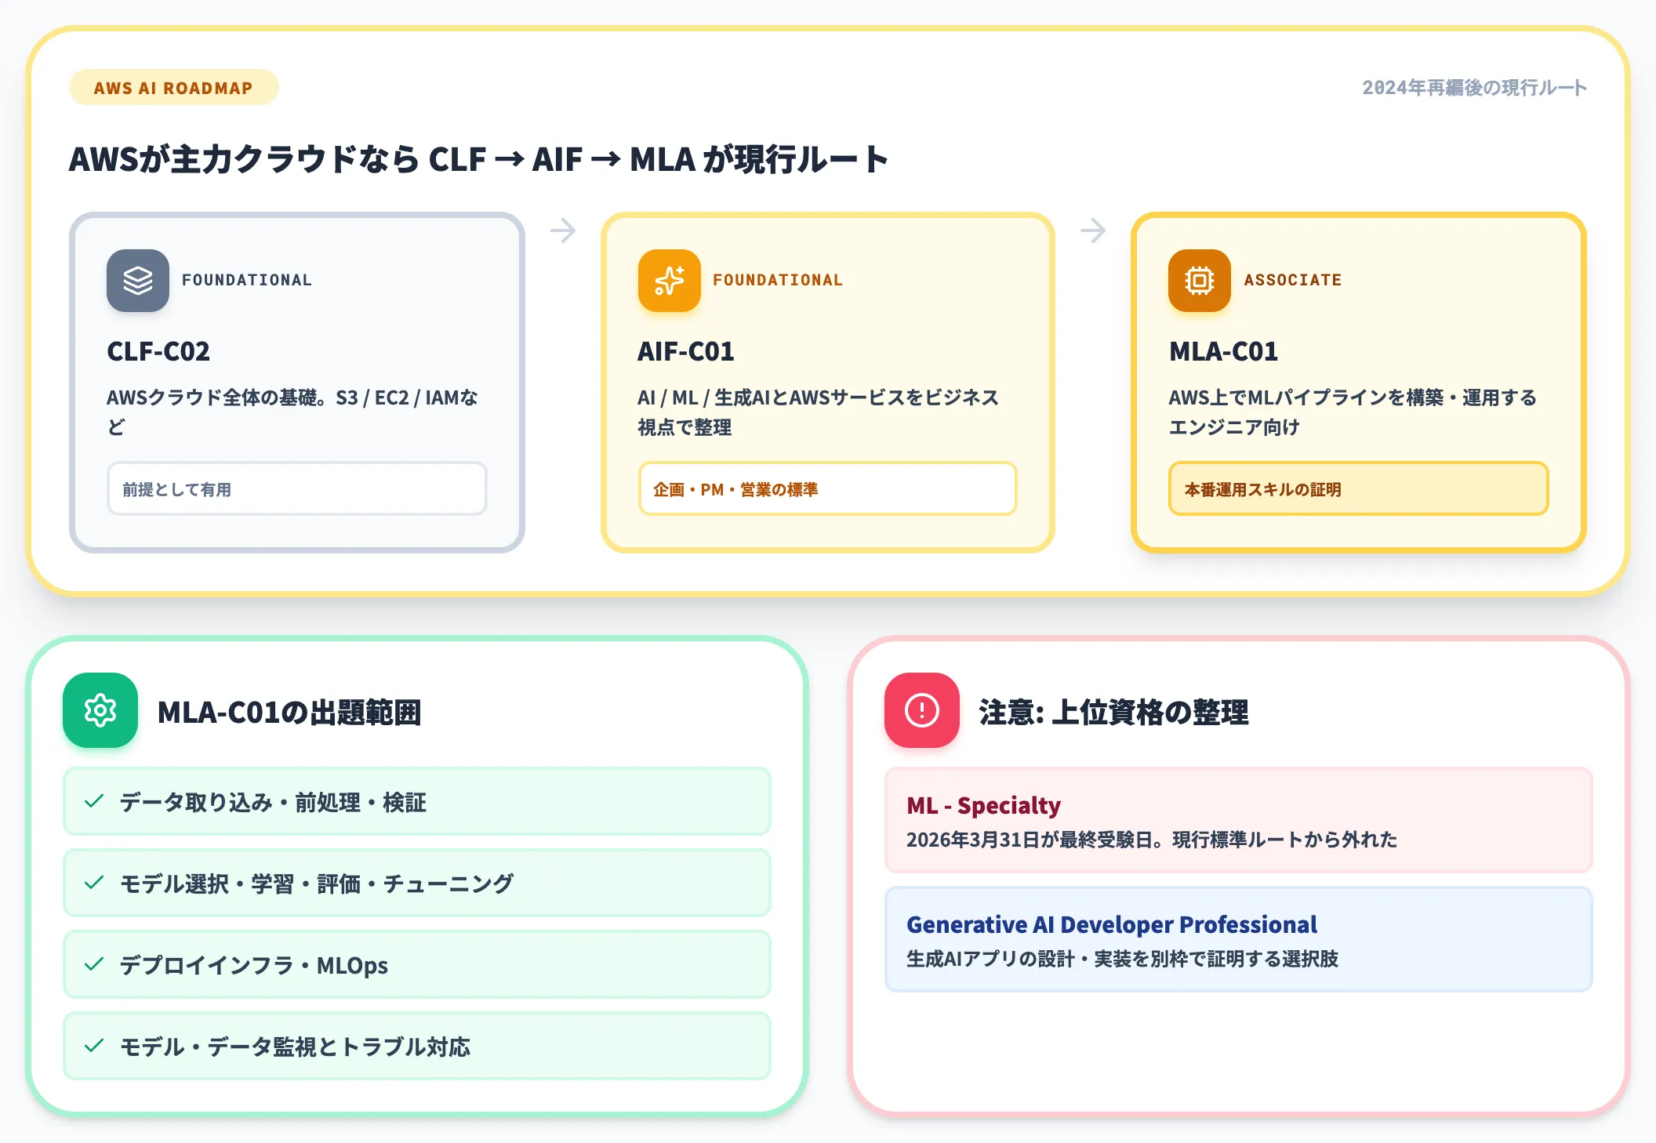Click the AWS上でMLパイプラインを構築 description

pyautogui.click(x=1353, y=412)
